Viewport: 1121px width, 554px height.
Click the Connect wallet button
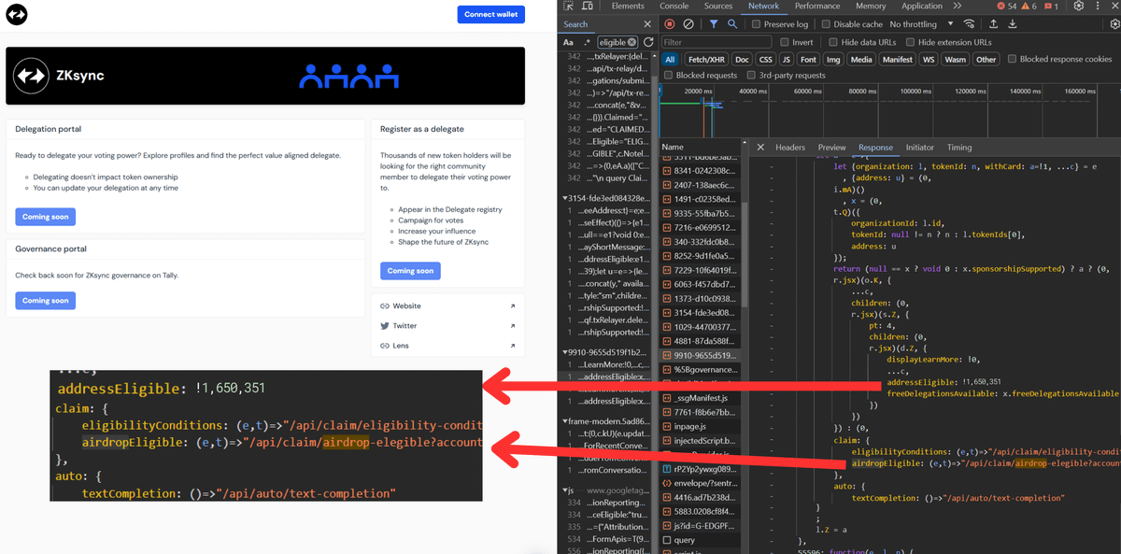pyautogui.click(x=490, y=13)
